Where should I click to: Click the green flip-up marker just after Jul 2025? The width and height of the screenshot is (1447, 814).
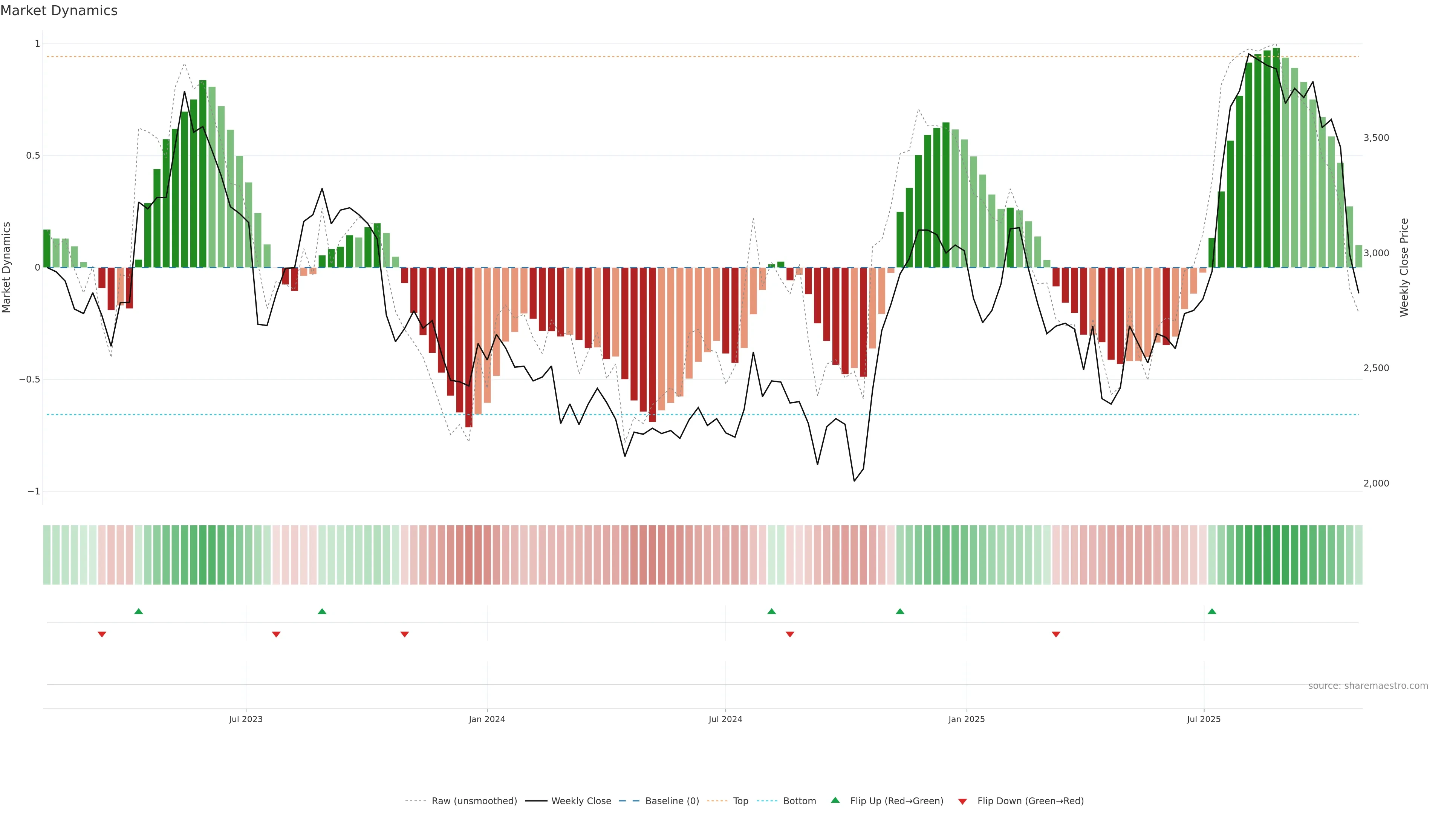click(1211, 611)
